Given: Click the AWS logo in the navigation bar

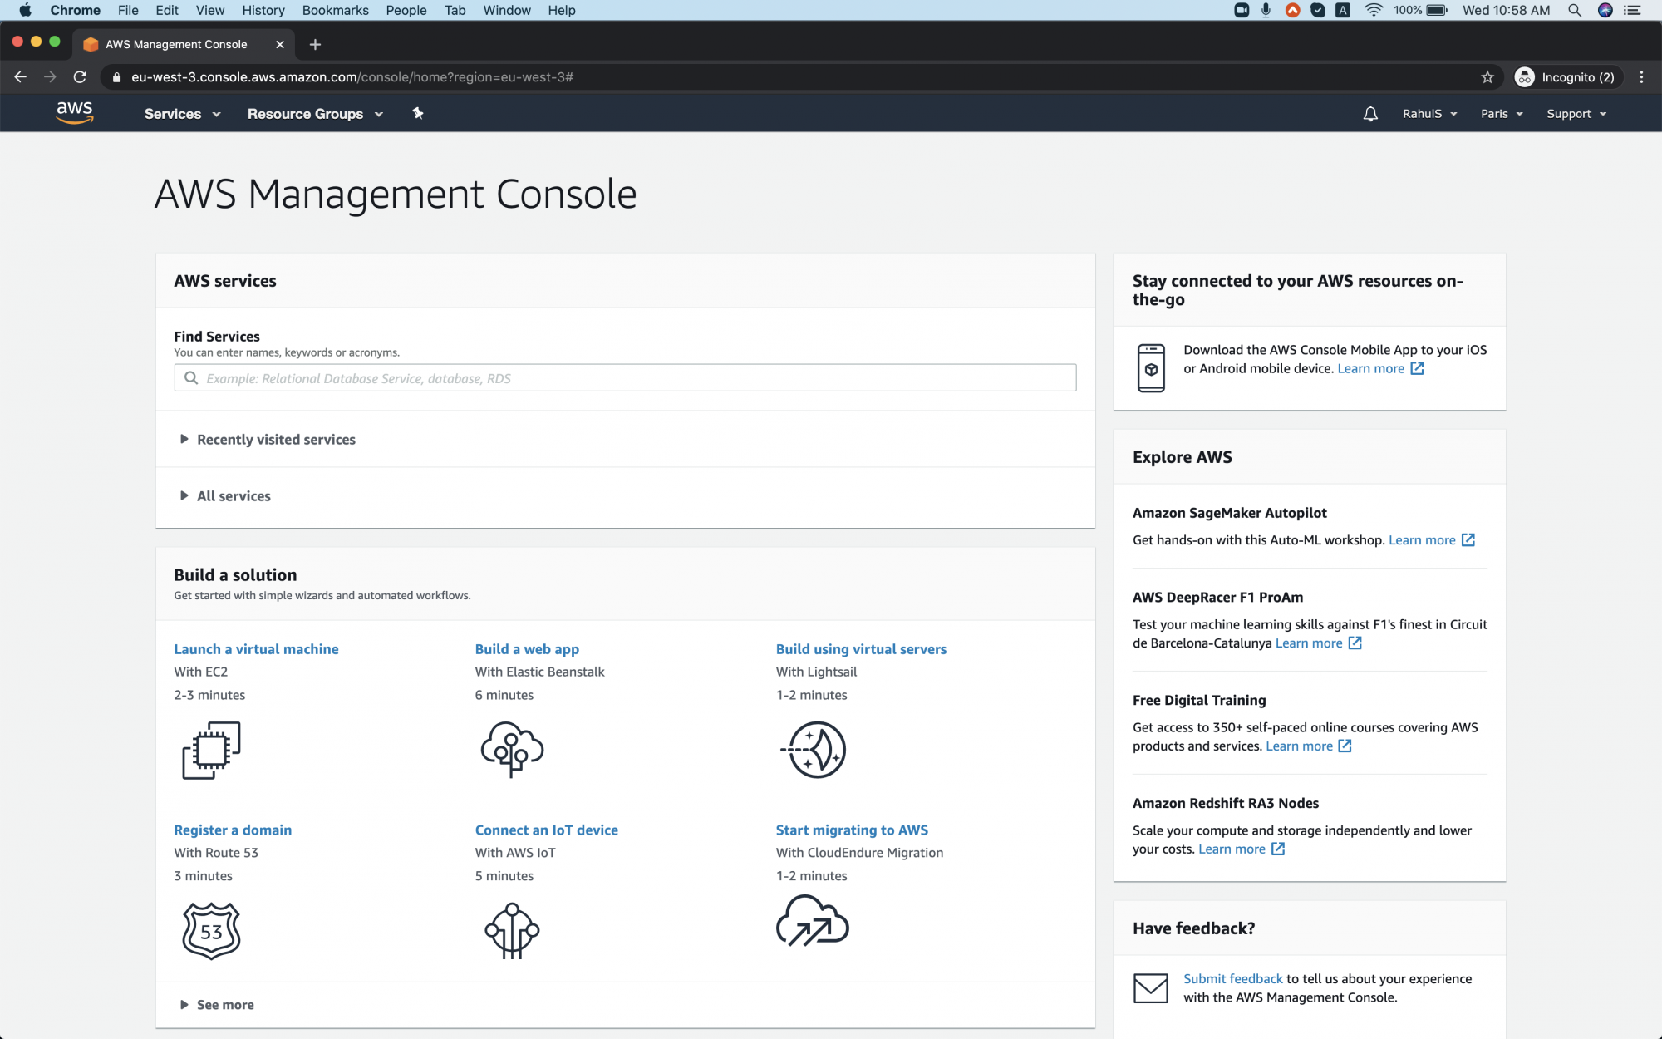Looking at the screenshot, I should click(75, 113).
